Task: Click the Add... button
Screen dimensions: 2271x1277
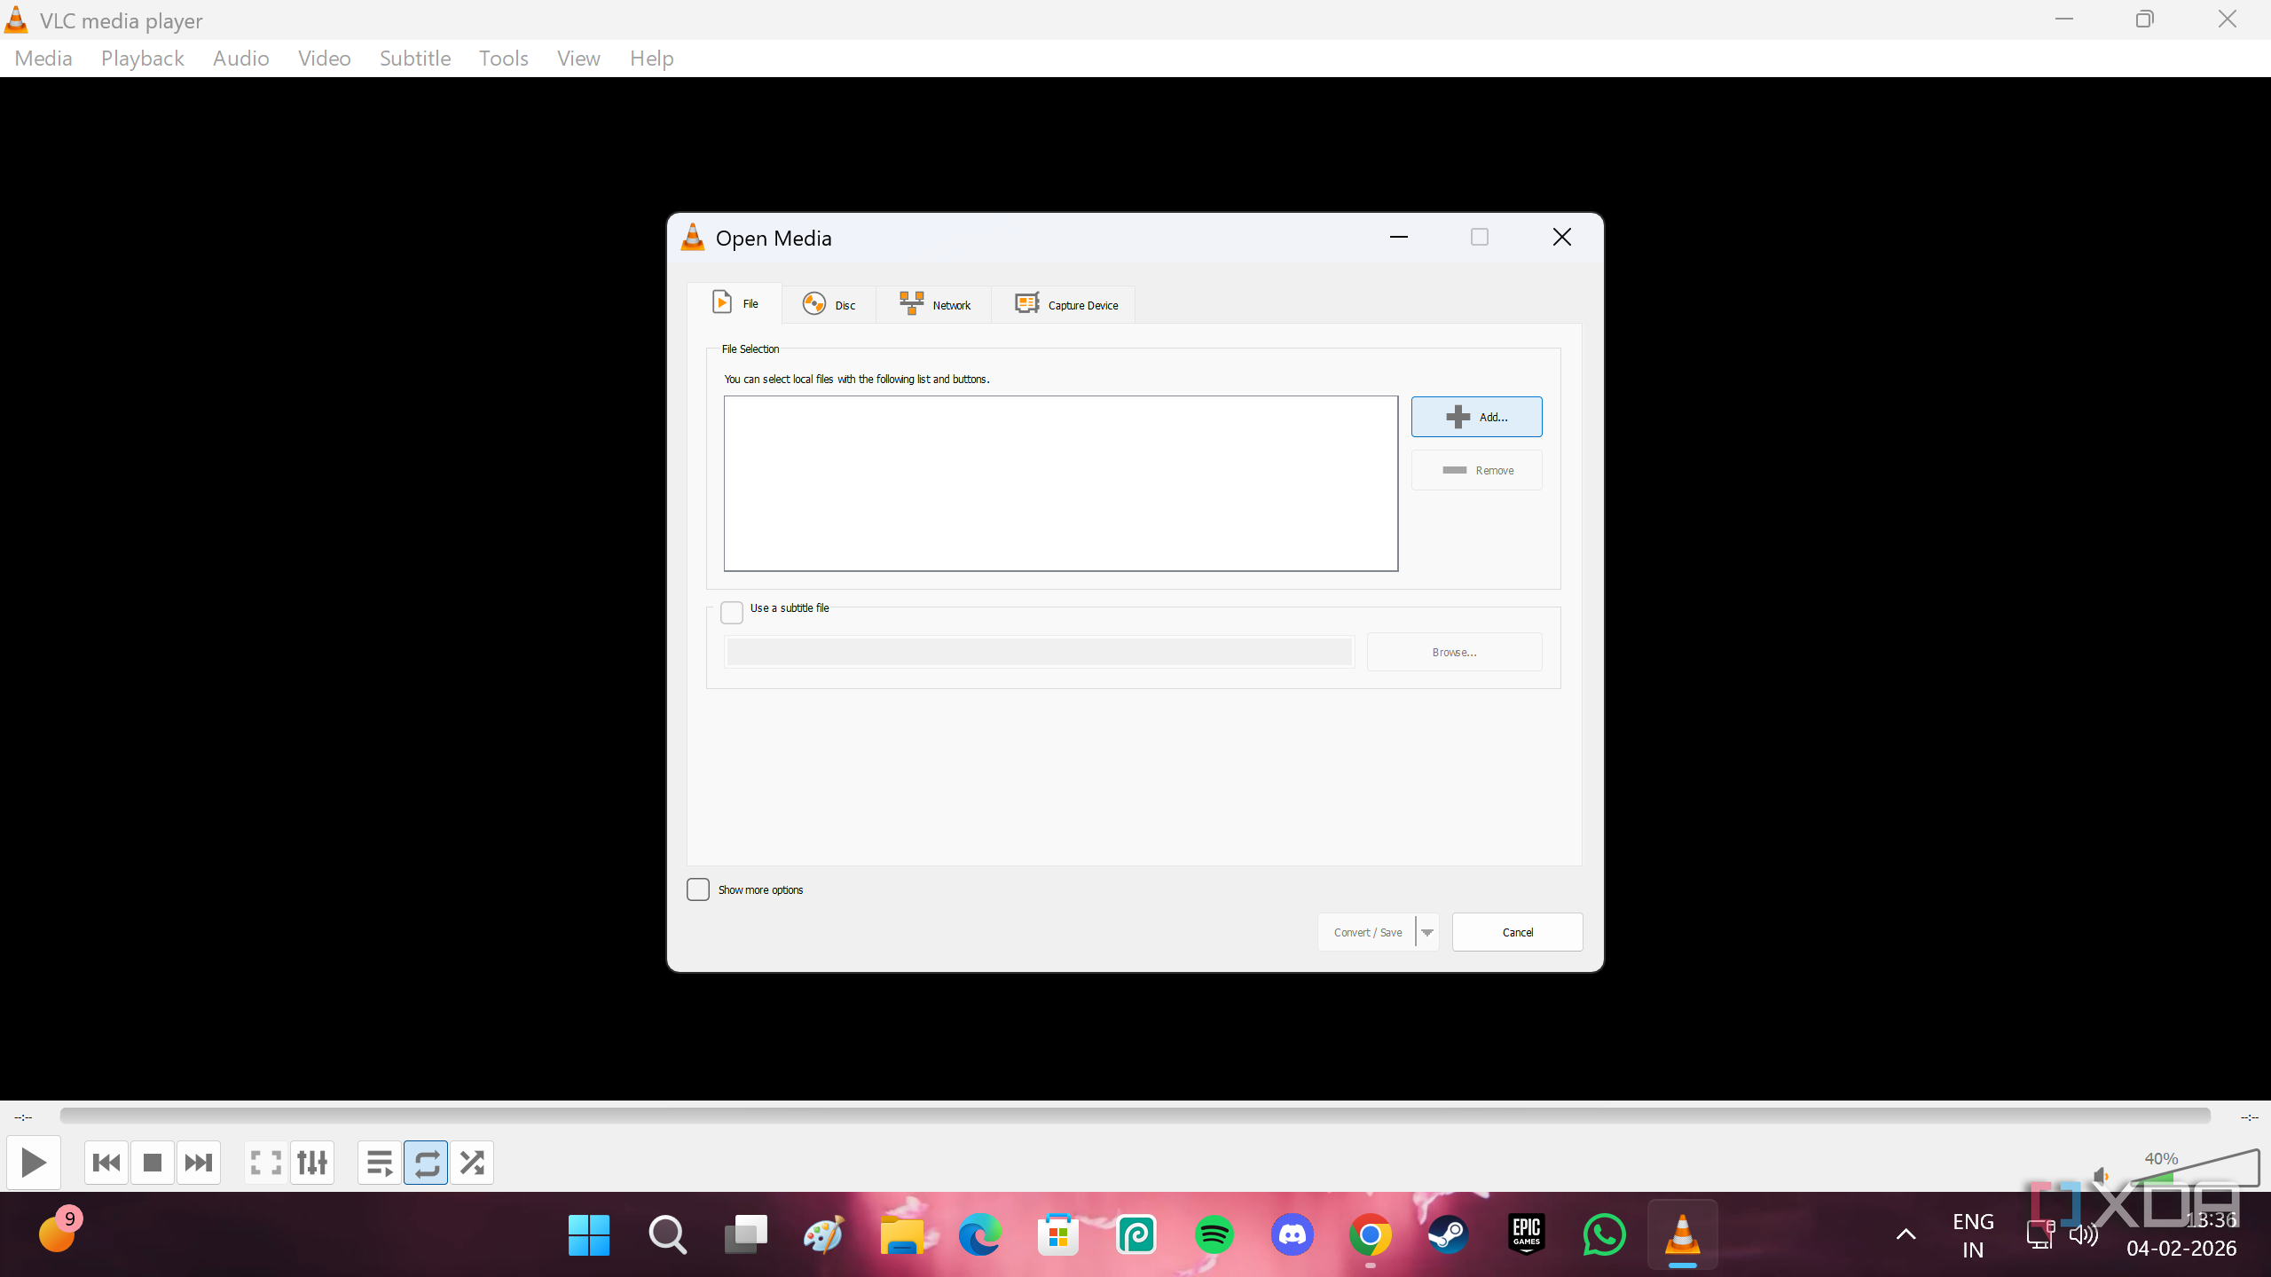Action: click(x=1476, y=417)
